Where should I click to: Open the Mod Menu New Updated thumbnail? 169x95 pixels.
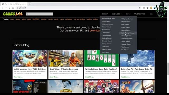[x=30, y=86]
